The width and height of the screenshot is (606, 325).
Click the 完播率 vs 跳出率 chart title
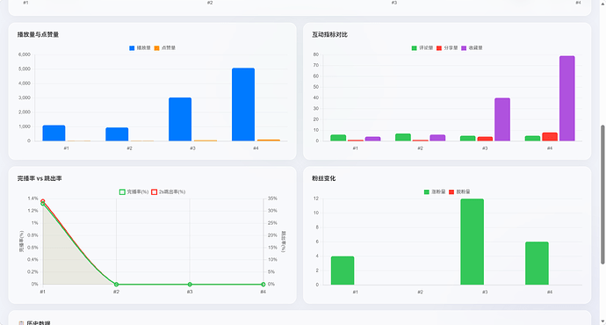click(x=40, y=178)
